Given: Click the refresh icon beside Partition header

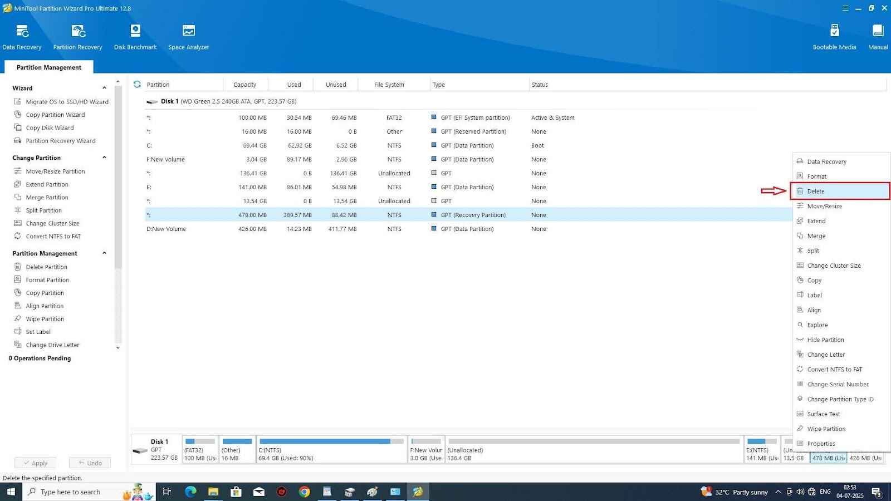Looking at the screenshot, I should 137,85.
